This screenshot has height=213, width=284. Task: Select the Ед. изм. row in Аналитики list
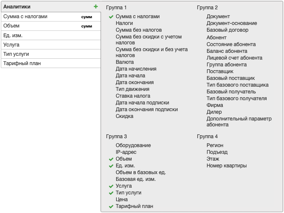coord(51,35)
